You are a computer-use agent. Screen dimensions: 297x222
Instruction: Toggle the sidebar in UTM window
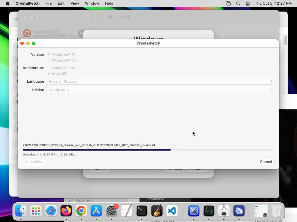click(112, 17)
